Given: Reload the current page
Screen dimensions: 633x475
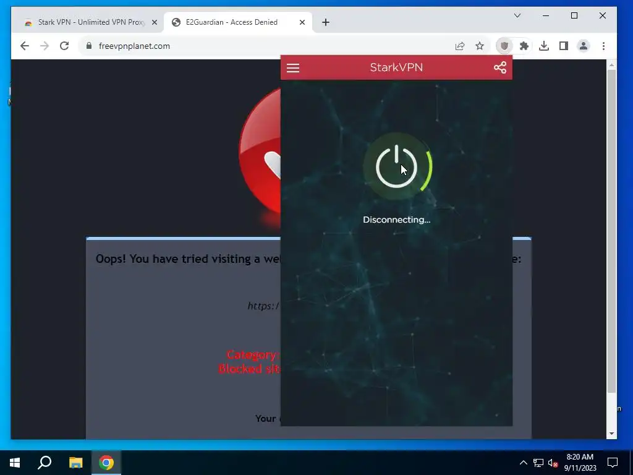Looking at the screenshot, I should coord(64,46).
